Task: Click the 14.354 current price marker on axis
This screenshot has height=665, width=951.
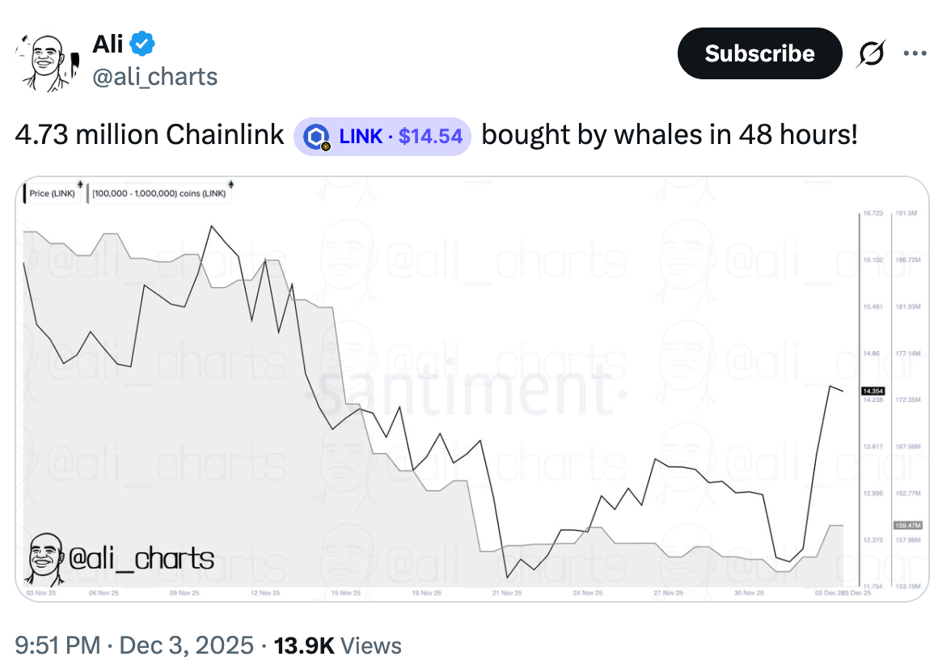Action: point(873,392)
